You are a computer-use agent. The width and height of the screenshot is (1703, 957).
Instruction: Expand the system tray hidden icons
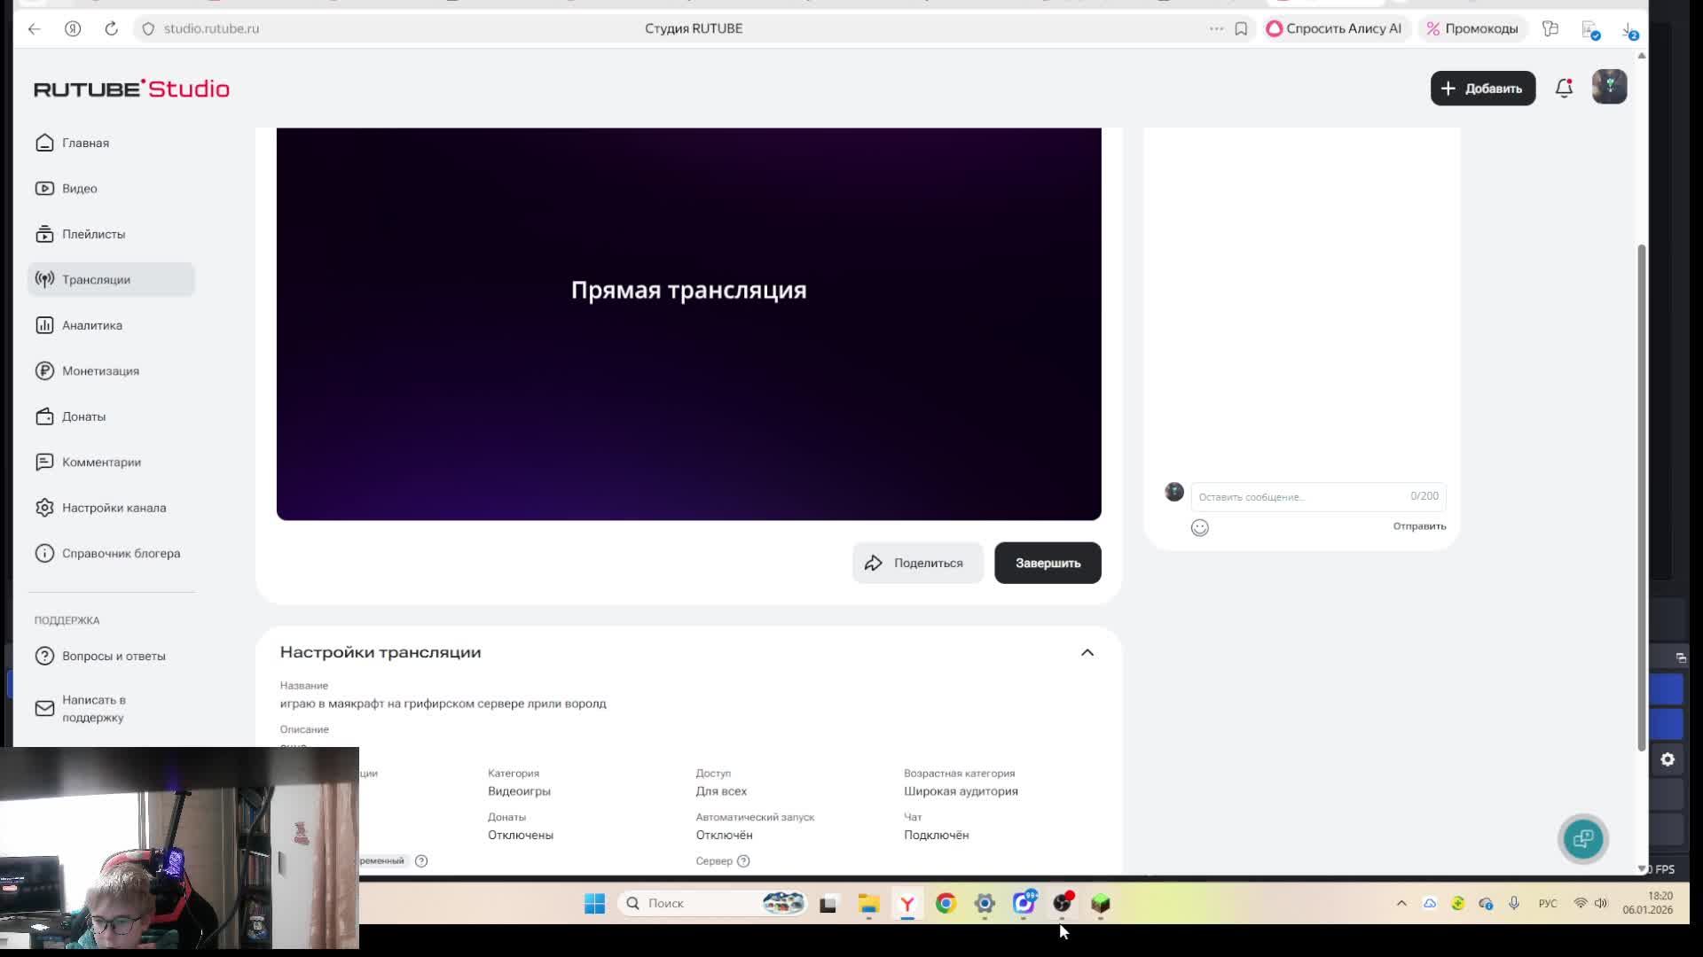1401,903
